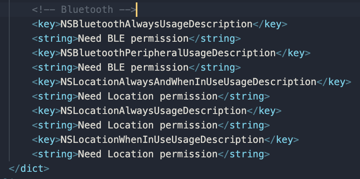Place cursor in Bluetooth comment line

[180, 10]
